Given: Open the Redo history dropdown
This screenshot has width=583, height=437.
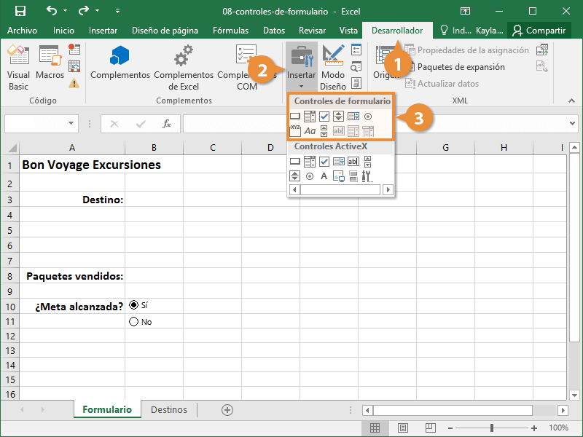Looking at the screenshot, I should (98, 11).
